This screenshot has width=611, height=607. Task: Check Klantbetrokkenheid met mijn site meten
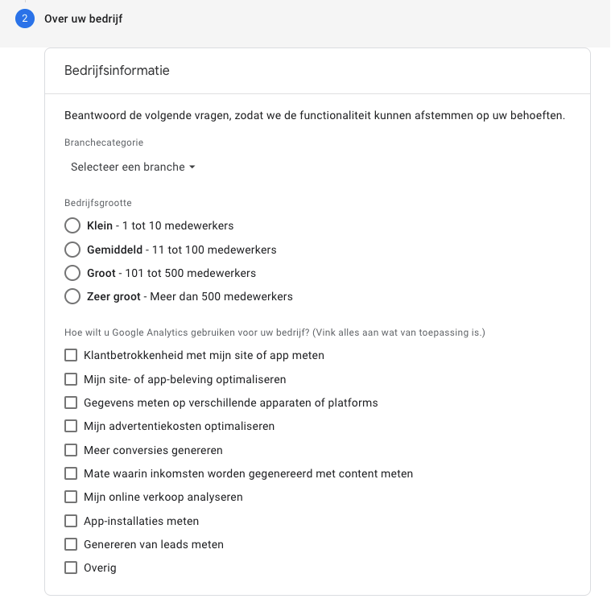click(71, 355)
